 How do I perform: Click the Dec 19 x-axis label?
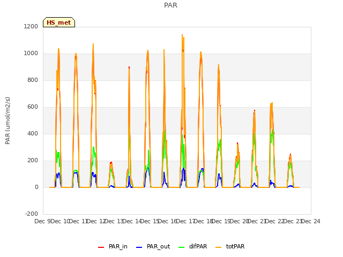coord(221,221)
